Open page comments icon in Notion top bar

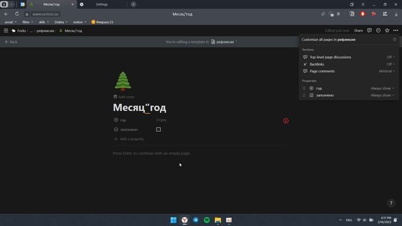pyautogui.click(x=369, y=31)
